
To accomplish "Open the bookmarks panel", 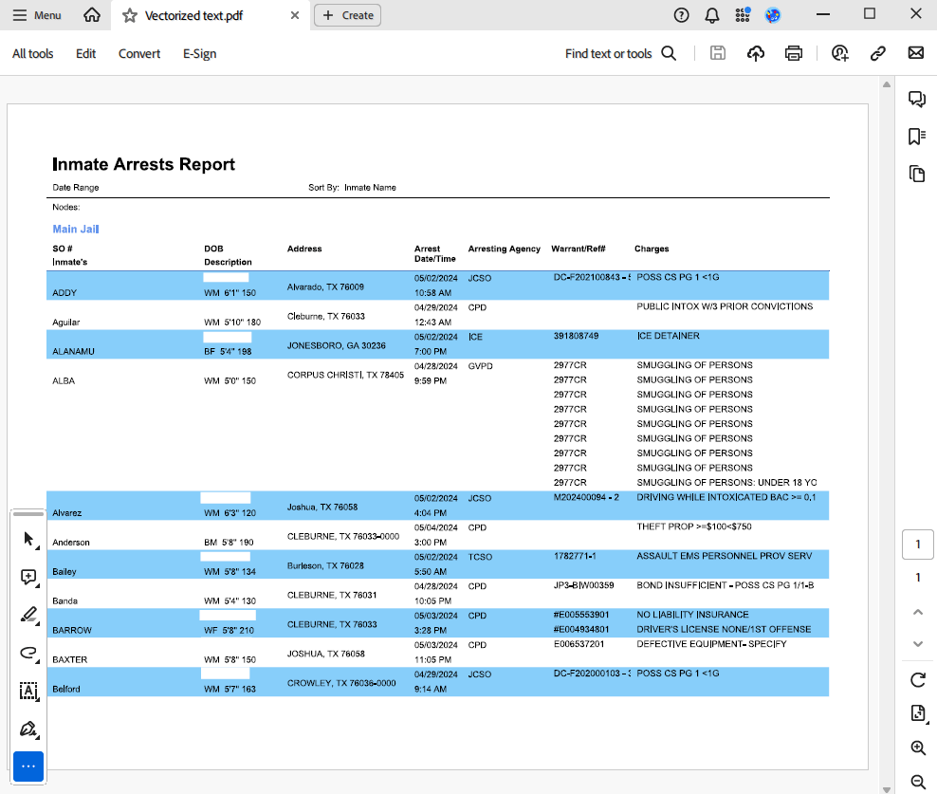I will [916, 137].
